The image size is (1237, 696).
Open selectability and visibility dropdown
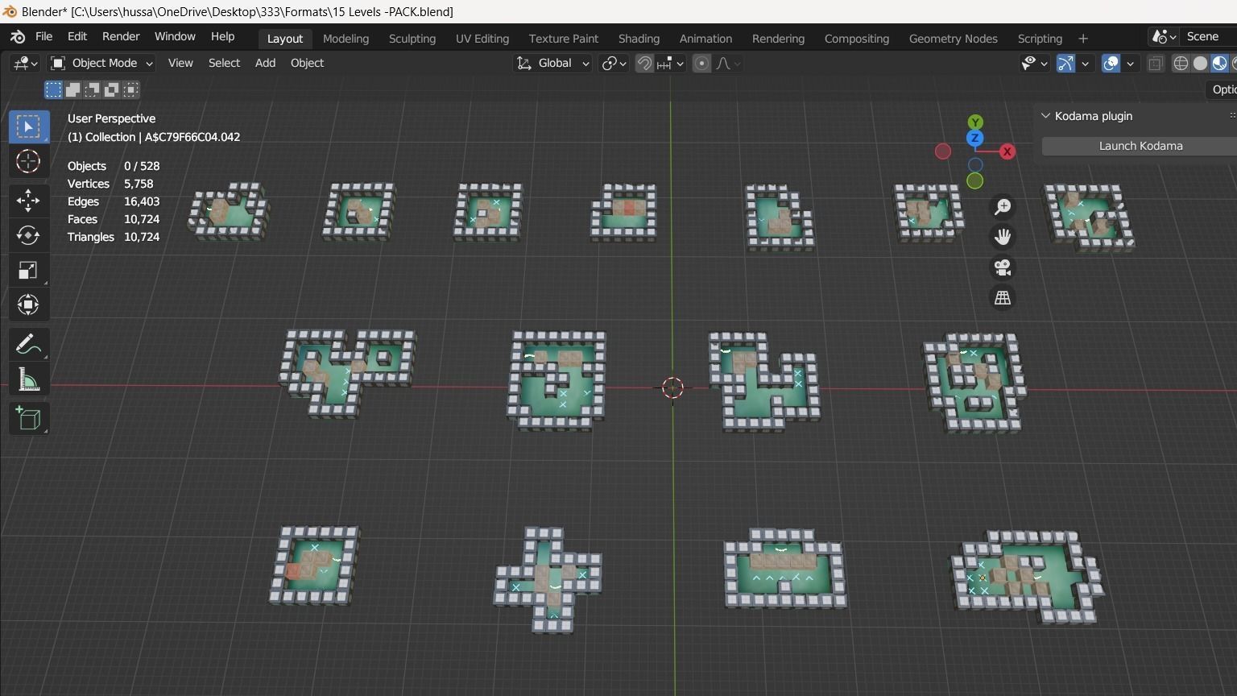pos(1034,64)
